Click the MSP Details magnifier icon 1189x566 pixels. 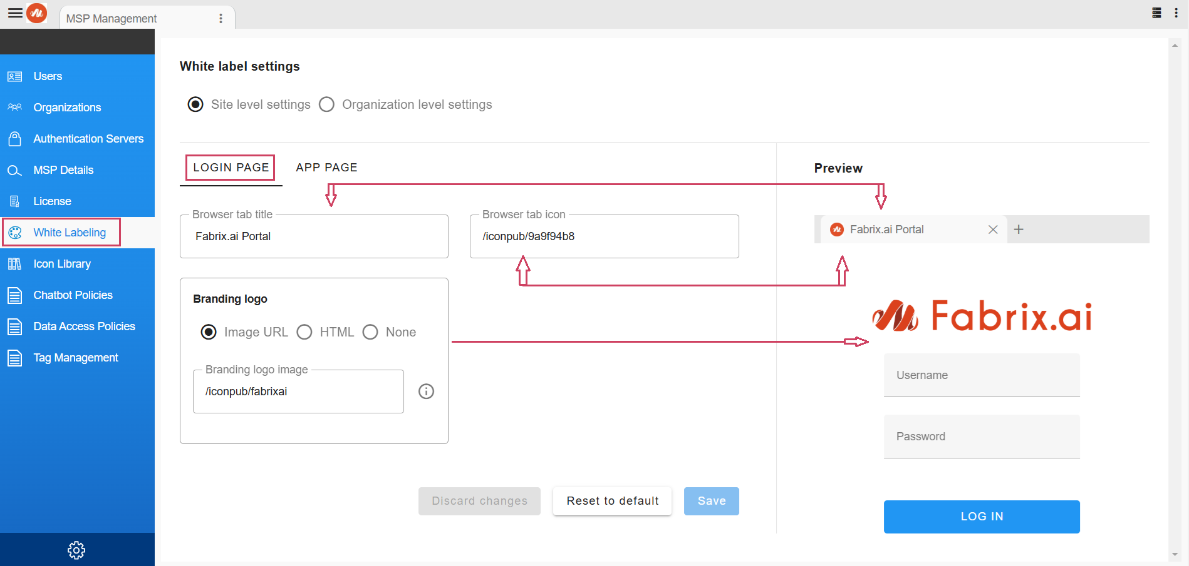pyautogui.click(x=15, y=170)
